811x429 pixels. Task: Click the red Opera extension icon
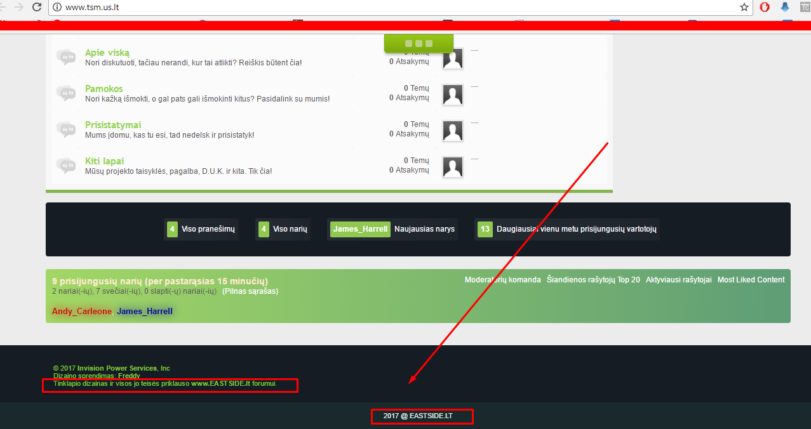[x=765, y=7]
